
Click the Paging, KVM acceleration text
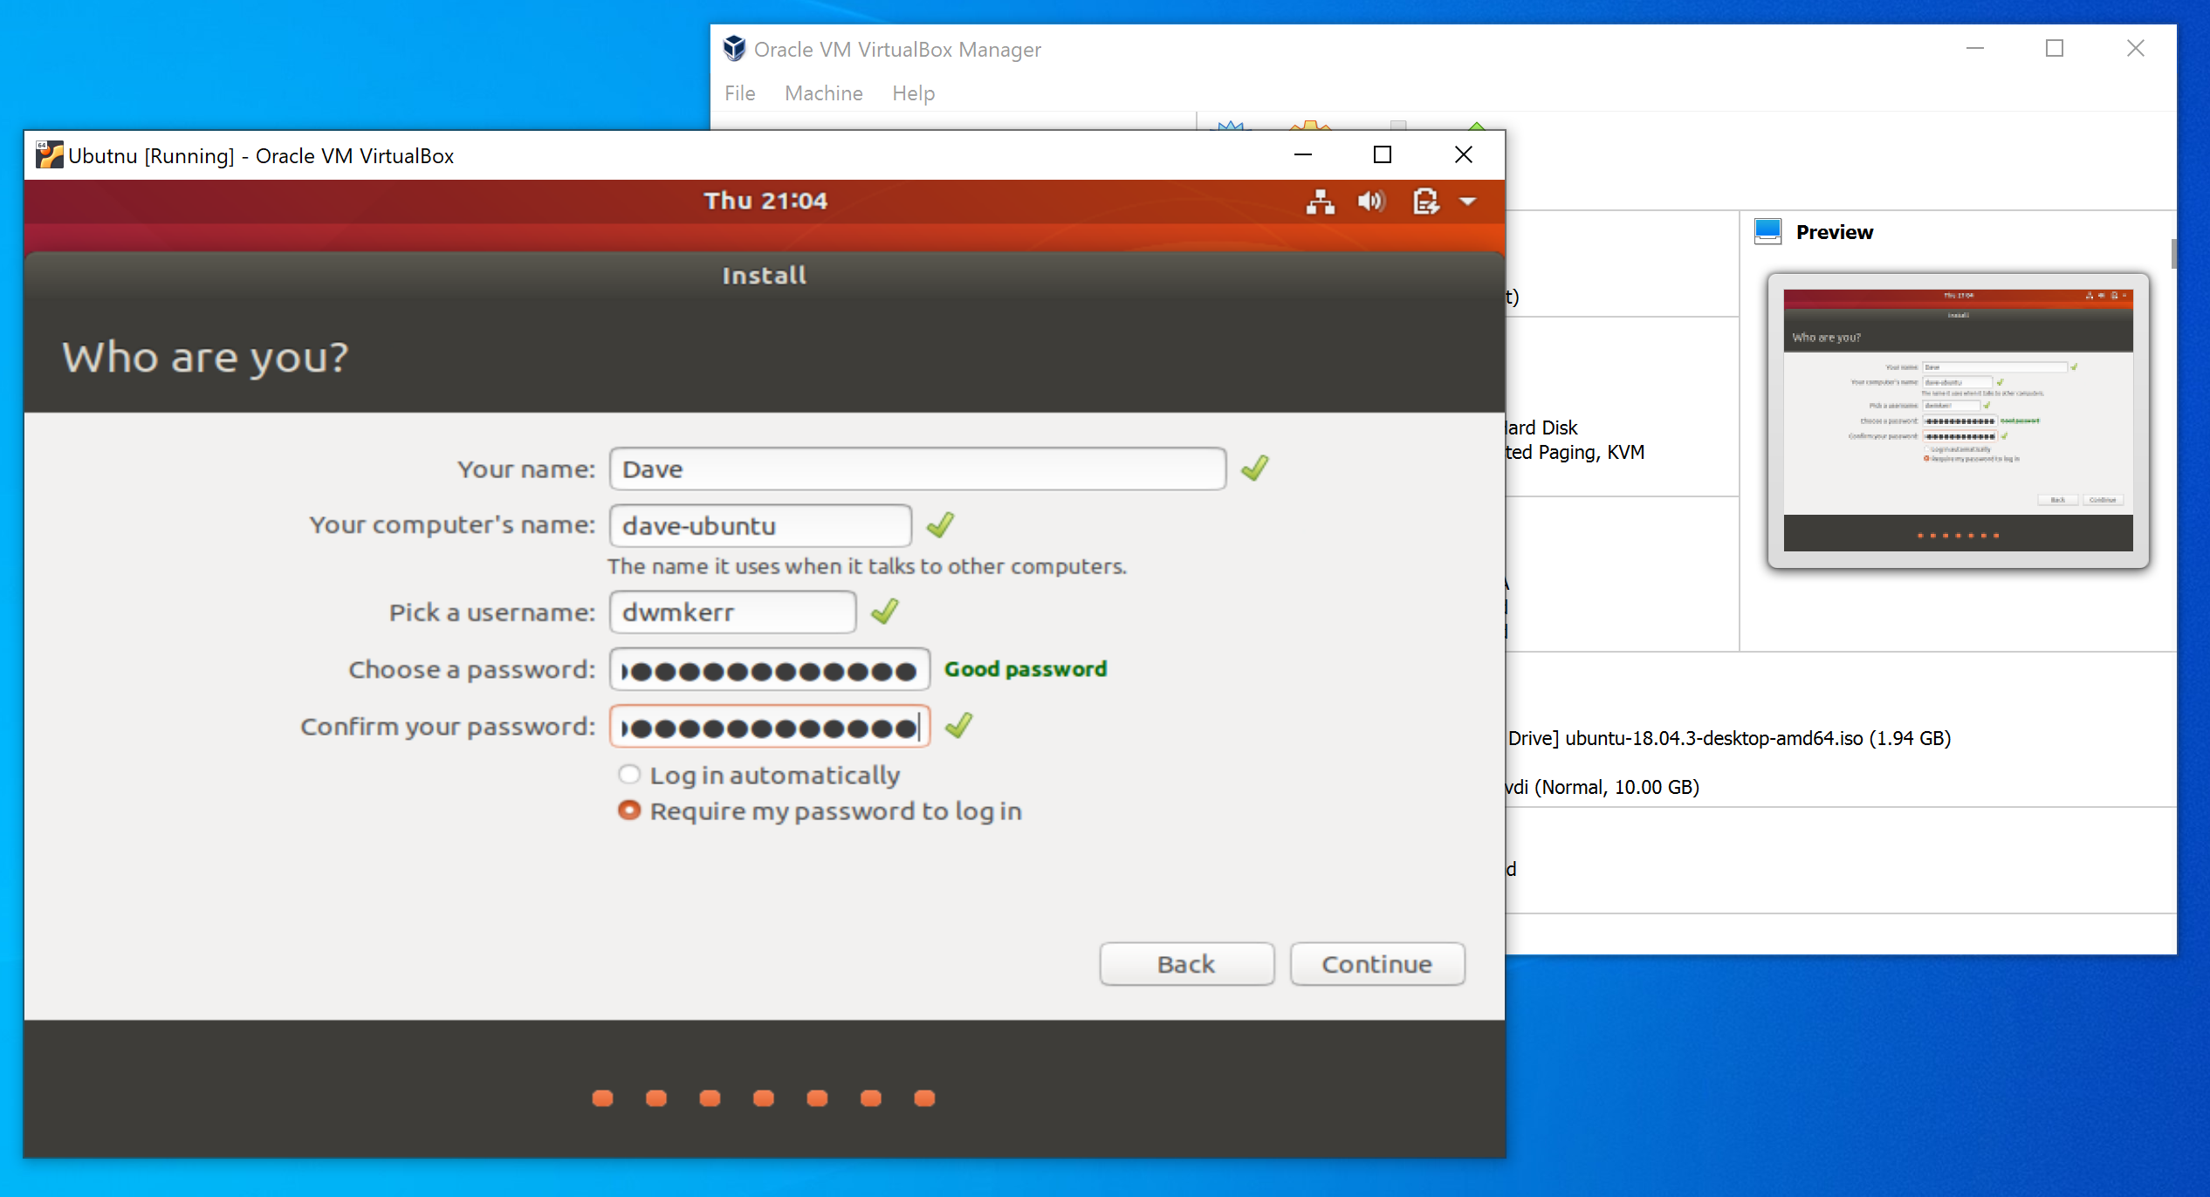(1575, 452)
